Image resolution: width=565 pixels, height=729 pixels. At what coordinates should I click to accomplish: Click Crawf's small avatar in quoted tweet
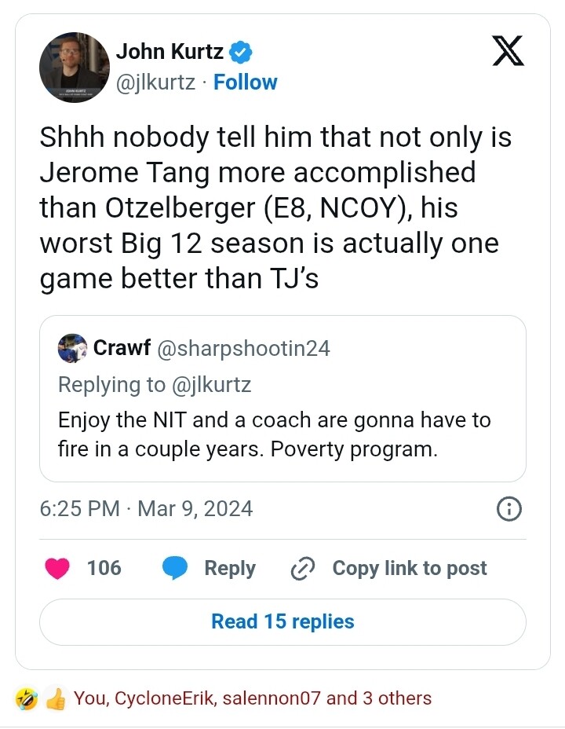pyautogui.click(x=72, y=348)
